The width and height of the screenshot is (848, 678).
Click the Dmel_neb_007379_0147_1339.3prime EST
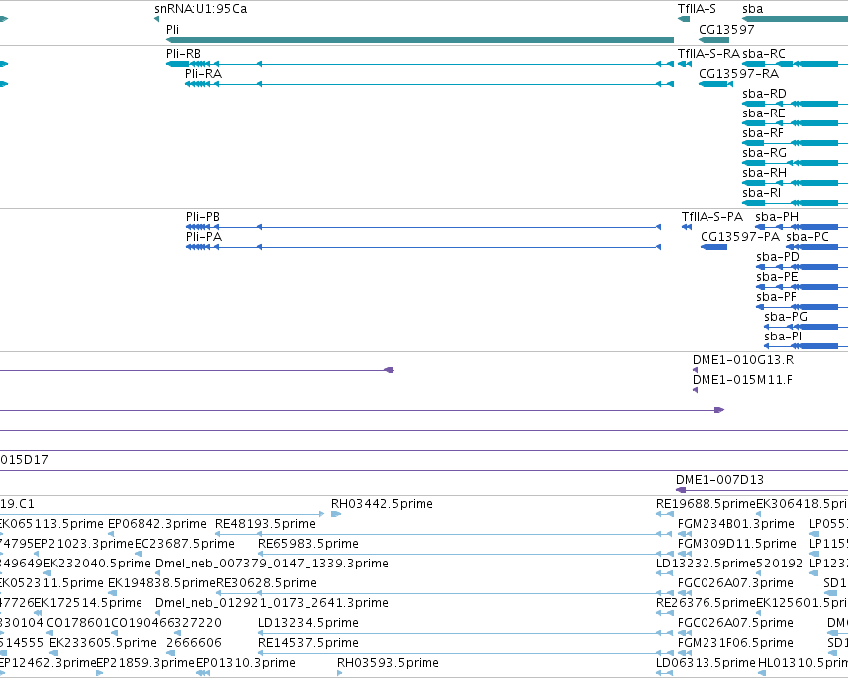click(x=157, y=573)
